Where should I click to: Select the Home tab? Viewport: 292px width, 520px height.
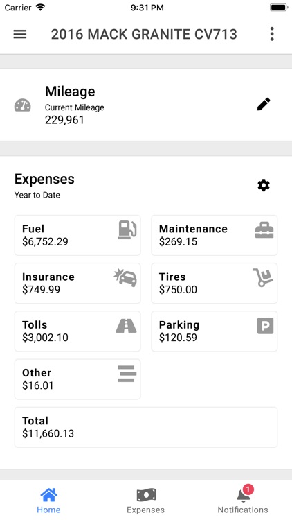48,501
